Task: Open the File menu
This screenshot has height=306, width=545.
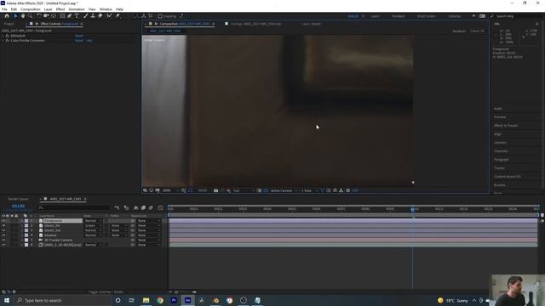Action: (x=4, y=9)
